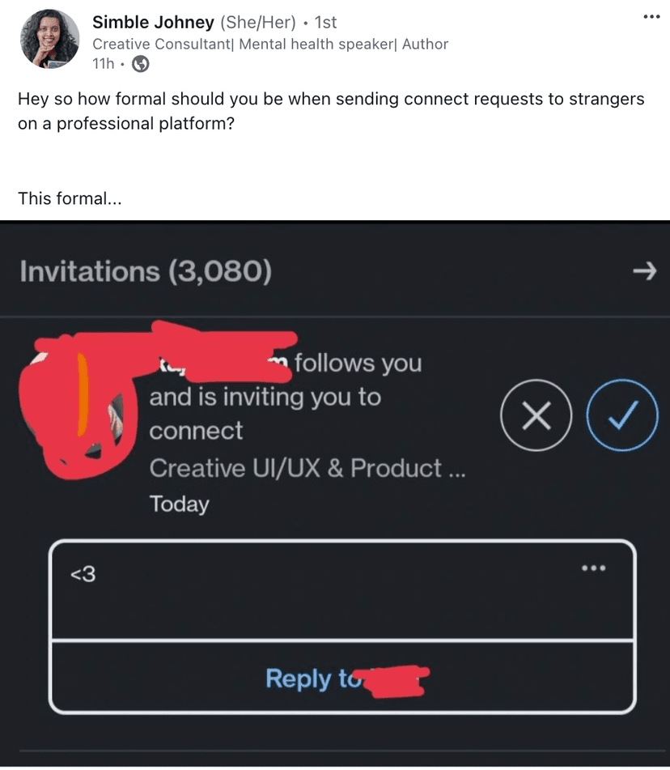Screen dimensions: 670x770
Task: Open more message actions from the three-dot control
Action: coord(593,568)
